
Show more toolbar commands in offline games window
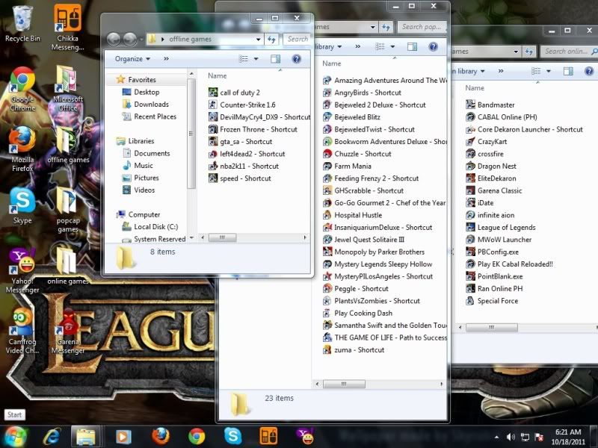point(166,59)
